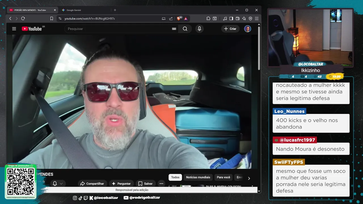Click the Leo_Nunnes username in chat
The width and height of the screenshot is (363, 204).
[289, 111]
